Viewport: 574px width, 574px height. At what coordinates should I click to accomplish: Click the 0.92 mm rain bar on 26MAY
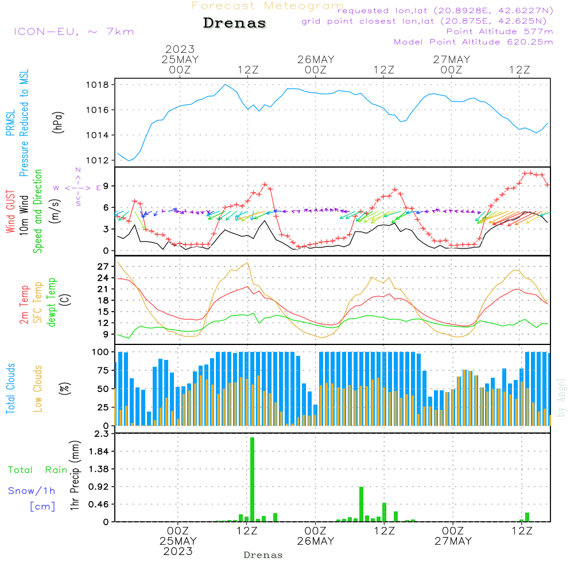coord(361,504)
